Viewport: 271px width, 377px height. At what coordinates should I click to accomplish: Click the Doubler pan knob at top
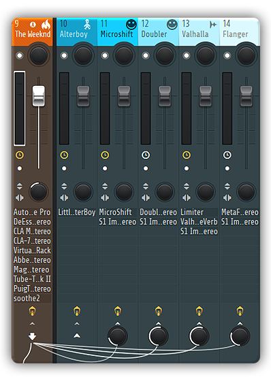click(165, 56)
